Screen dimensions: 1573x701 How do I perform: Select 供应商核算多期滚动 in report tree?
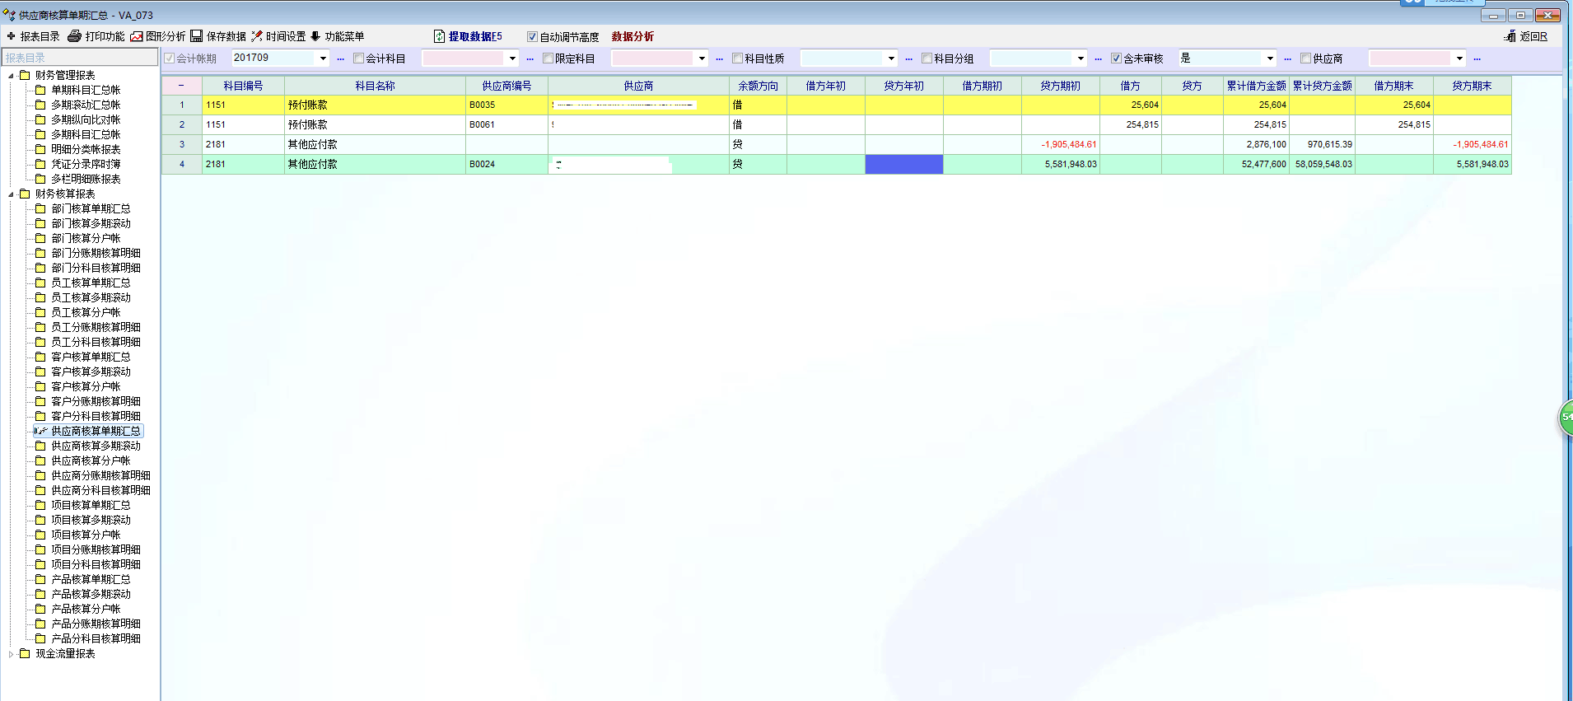pos(96,446)
